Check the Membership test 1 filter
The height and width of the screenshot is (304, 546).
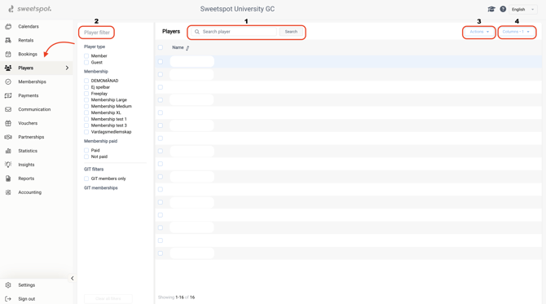pyautogui.click(x=86, y=119)
